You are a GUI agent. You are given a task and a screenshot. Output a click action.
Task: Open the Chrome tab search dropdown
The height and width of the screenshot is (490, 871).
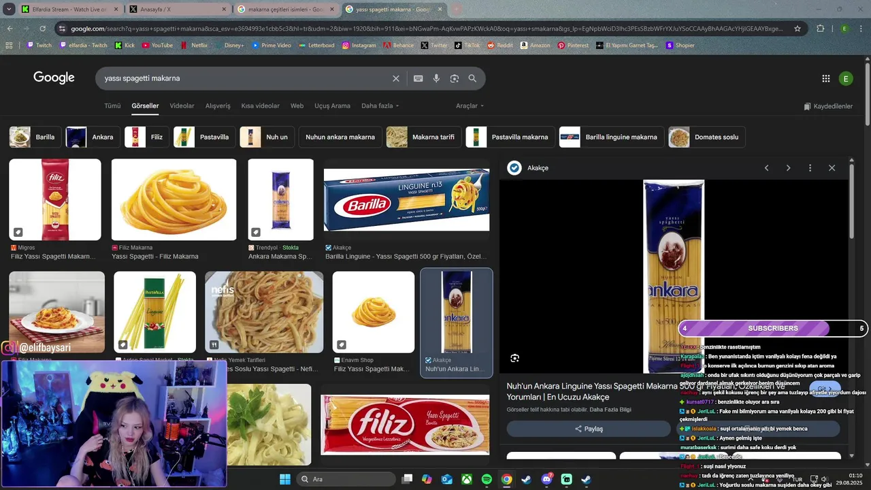9,10
